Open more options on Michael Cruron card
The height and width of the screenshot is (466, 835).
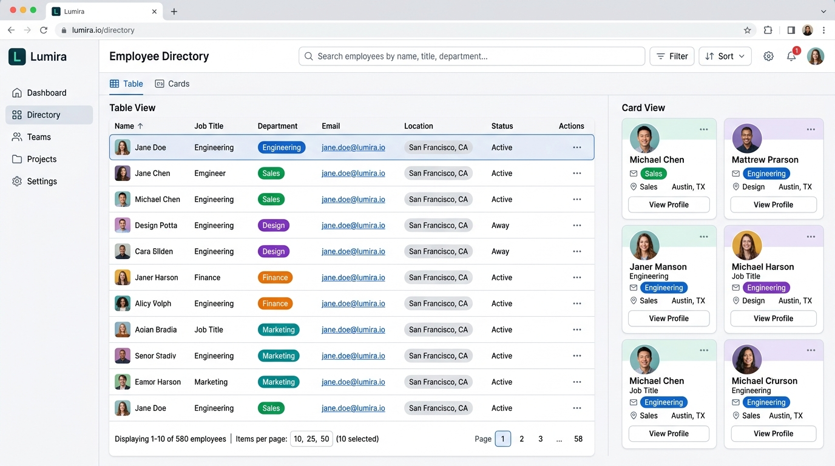click(x=811, y=350)
